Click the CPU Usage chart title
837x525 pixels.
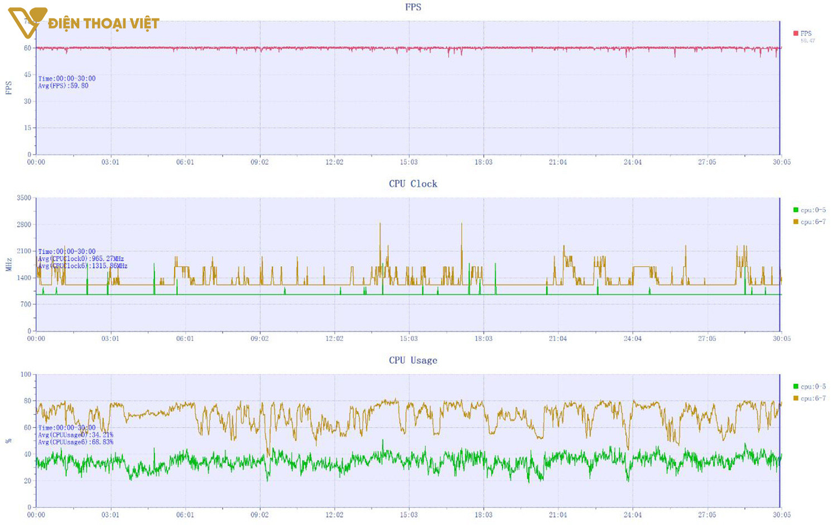pos(413,360)
